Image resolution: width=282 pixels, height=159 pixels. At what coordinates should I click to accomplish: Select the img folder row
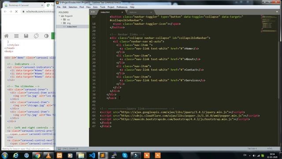coord(72,23)
